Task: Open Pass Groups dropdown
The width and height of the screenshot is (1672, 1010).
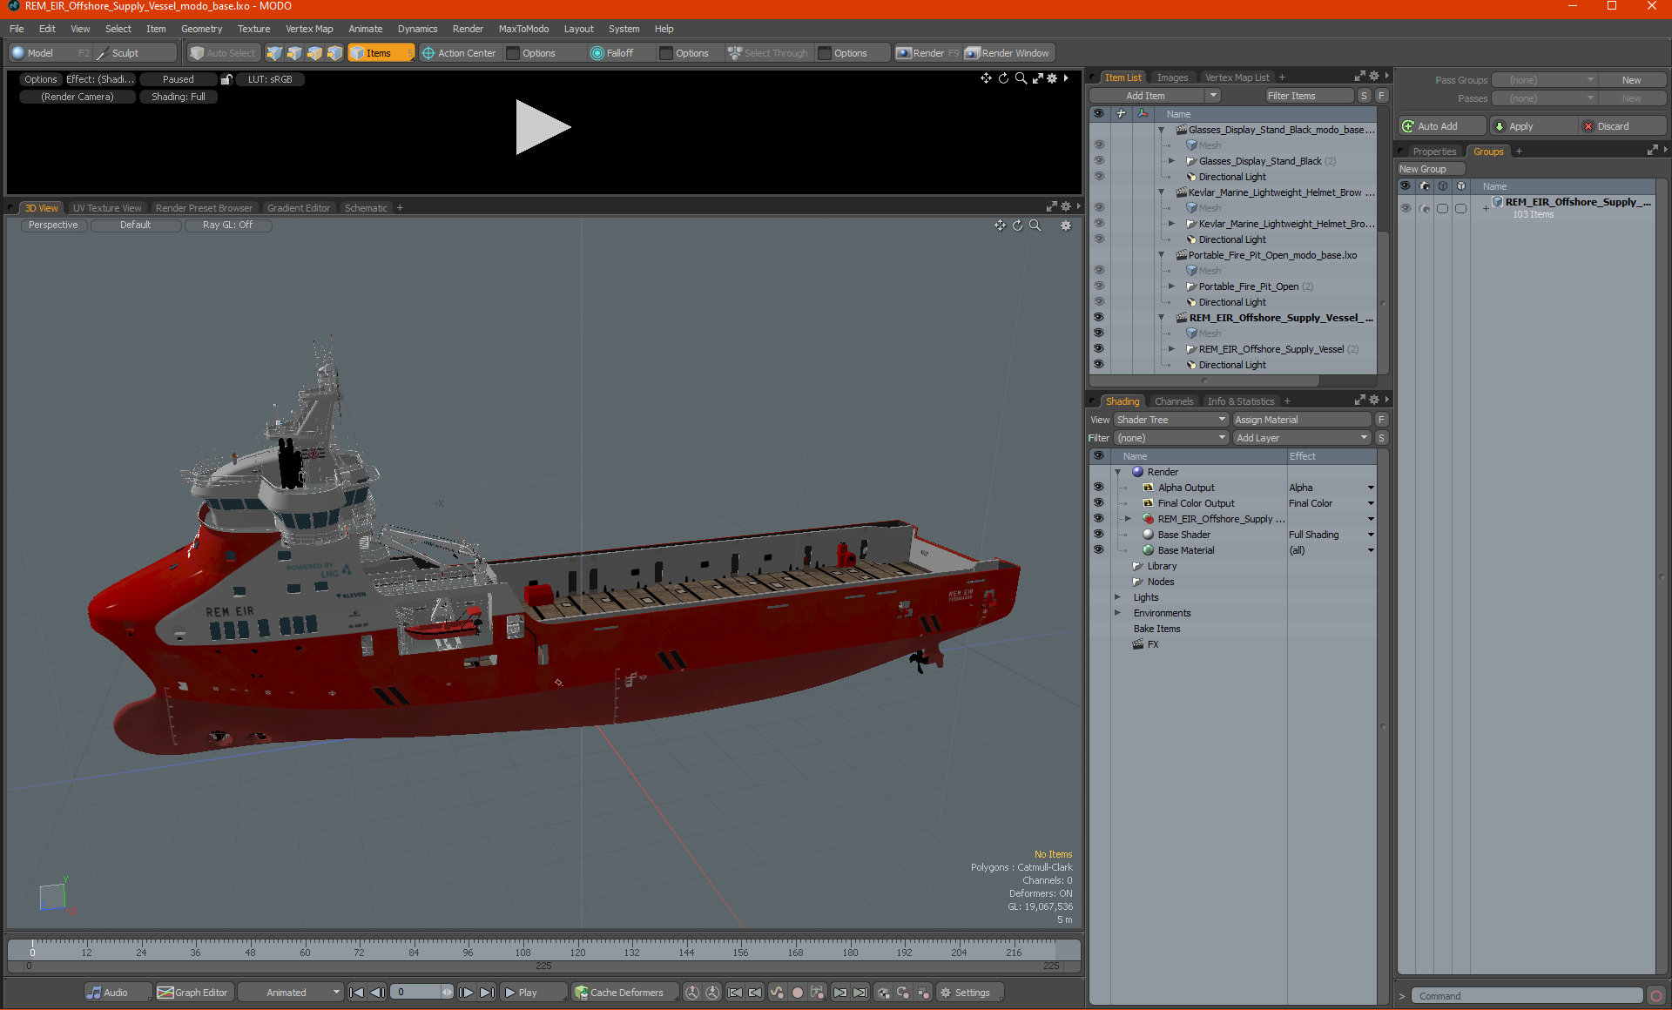Action: [x=1545, y=80]
